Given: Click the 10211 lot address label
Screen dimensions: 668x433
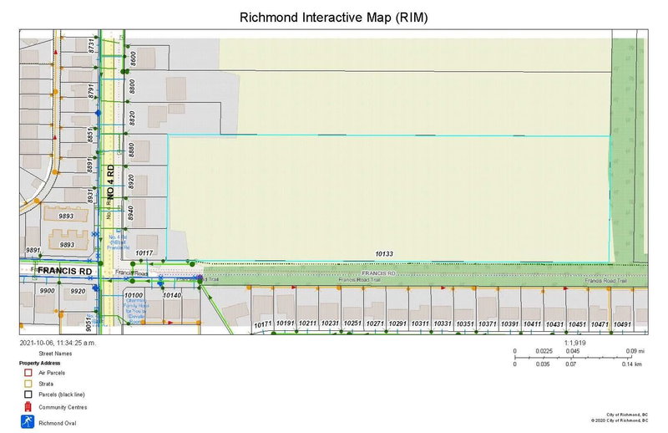Looking at the screenshot, I should pyautogui.click(x=307, y=323).
